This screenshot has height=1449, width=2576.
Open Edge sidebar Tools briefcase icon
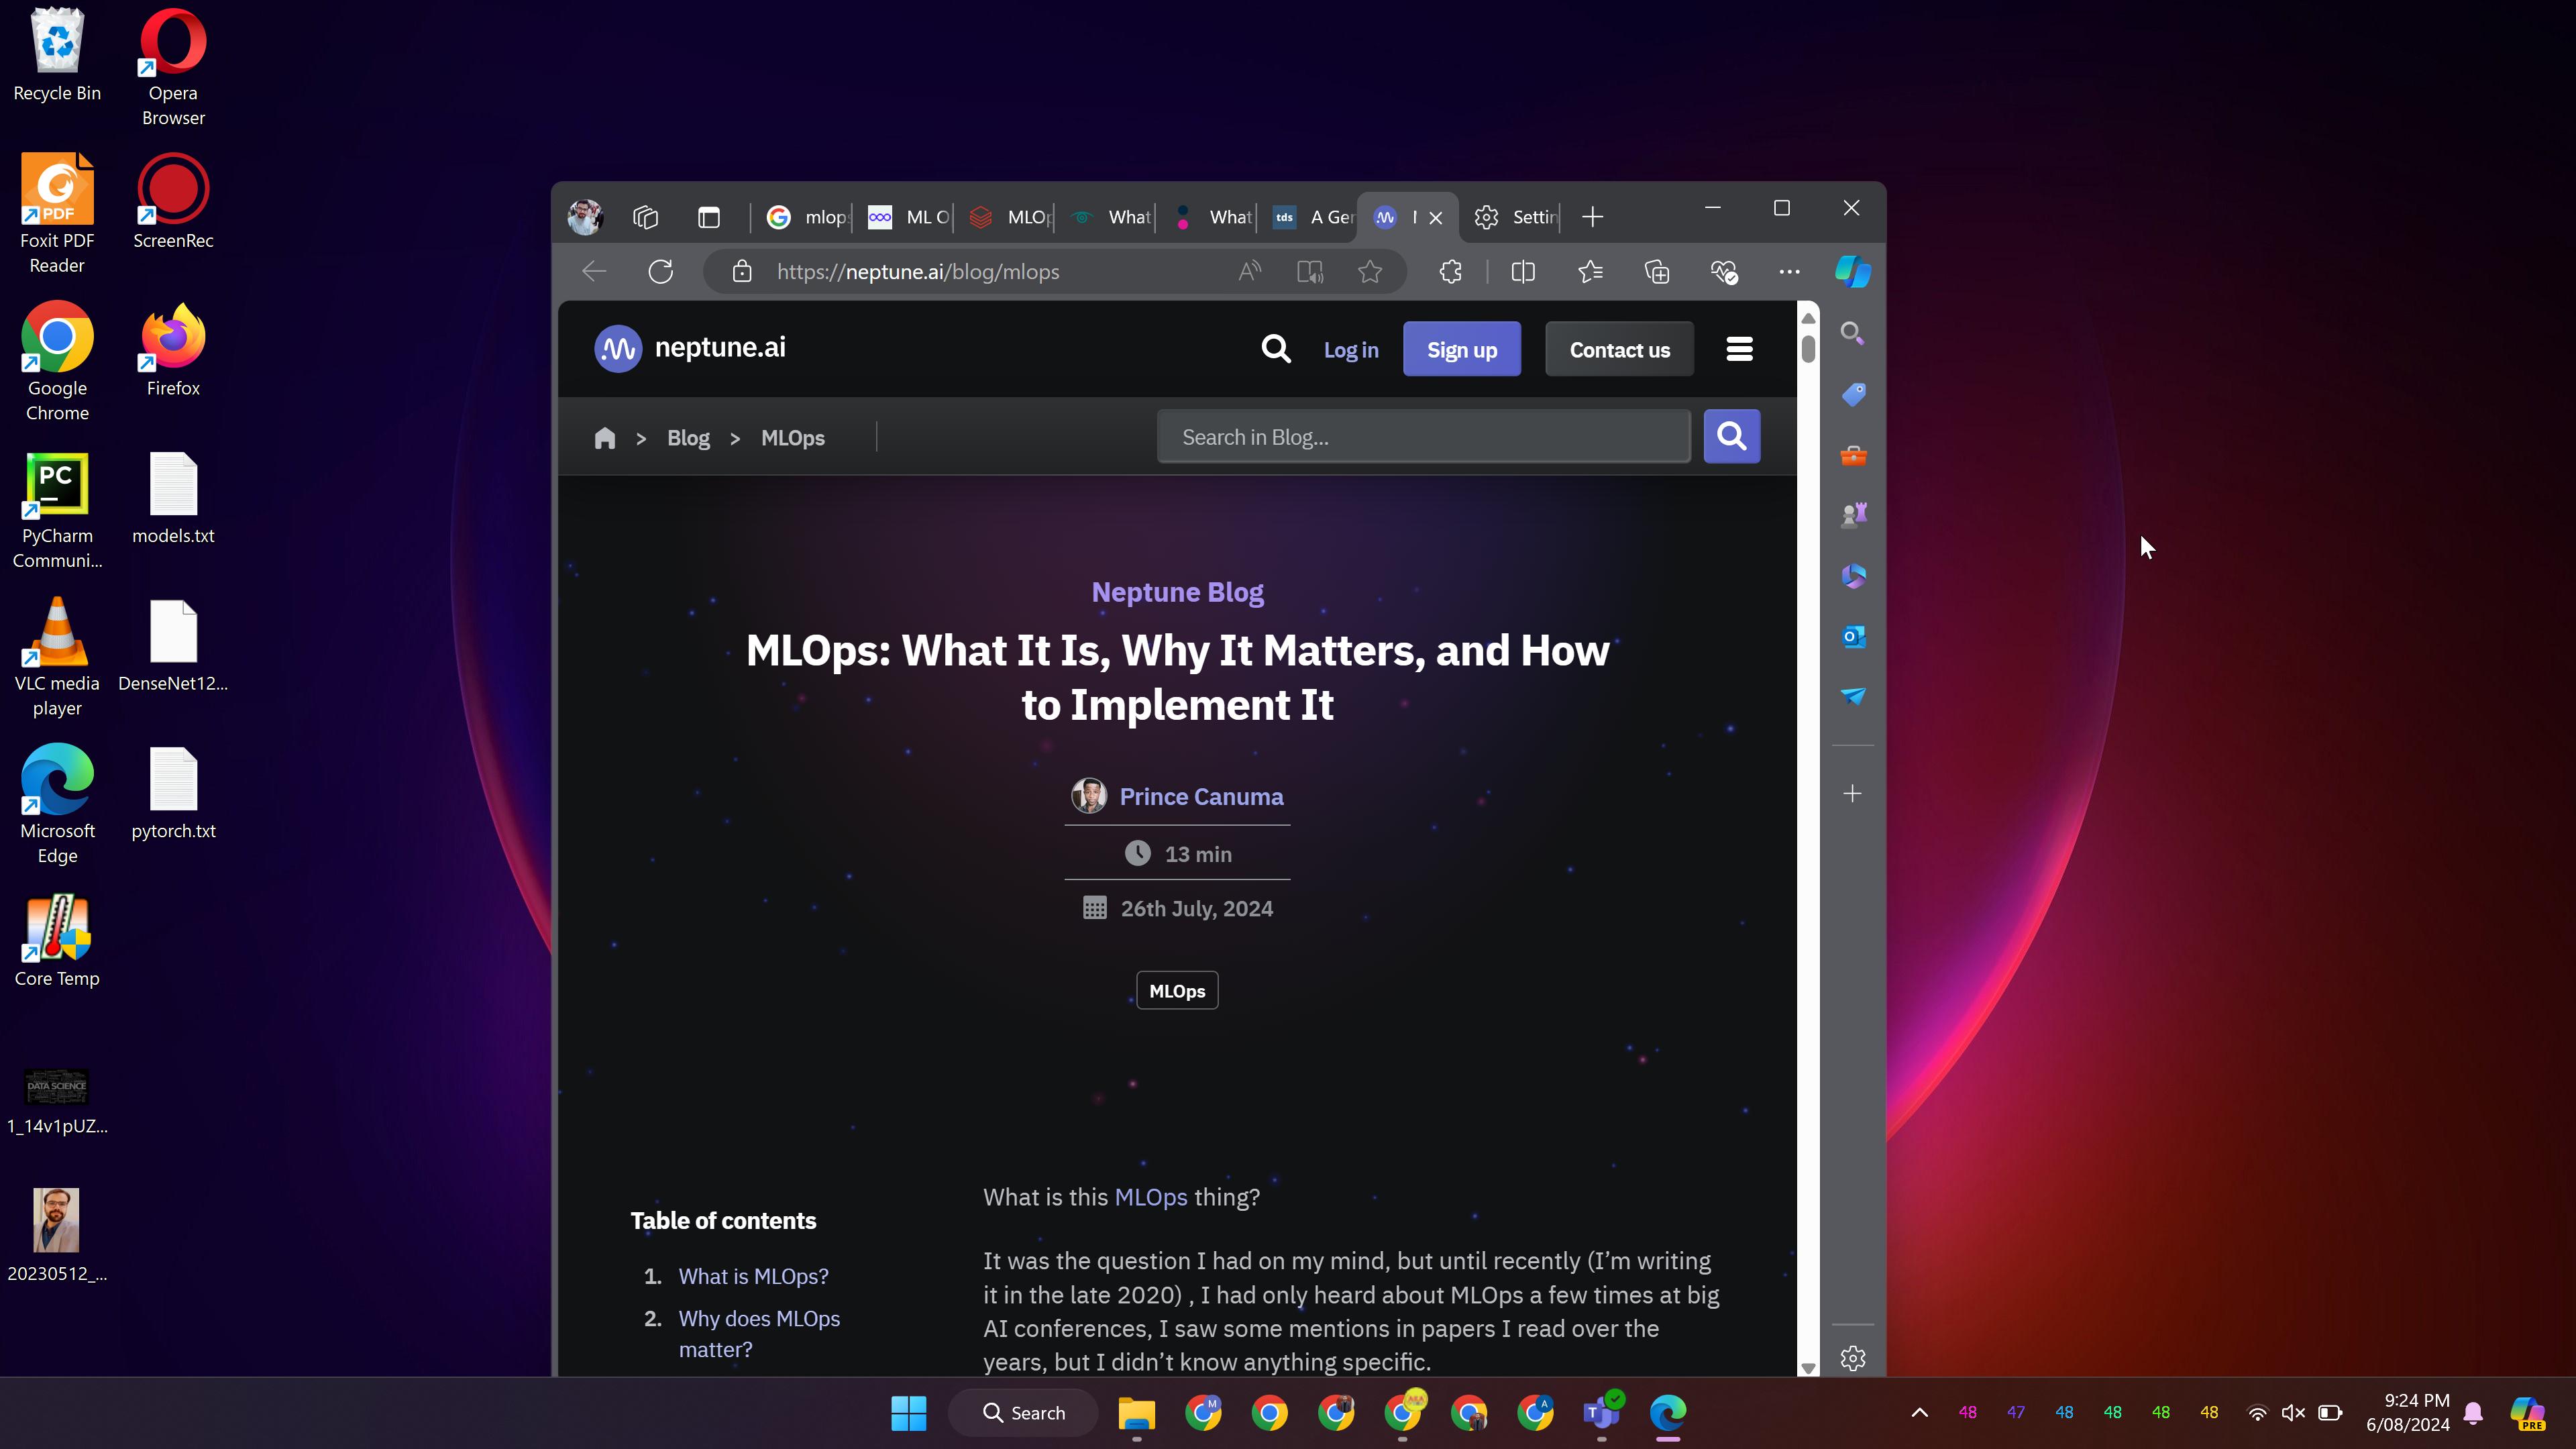[1853, 456]
